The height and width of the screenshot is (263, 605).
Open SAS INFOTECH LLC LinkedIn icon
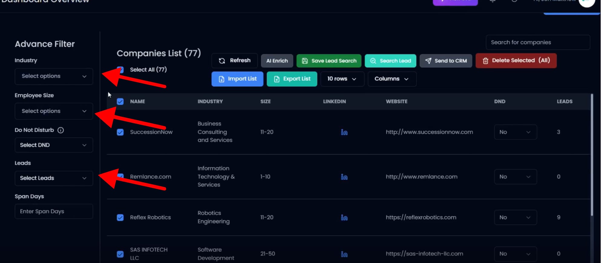344,254
